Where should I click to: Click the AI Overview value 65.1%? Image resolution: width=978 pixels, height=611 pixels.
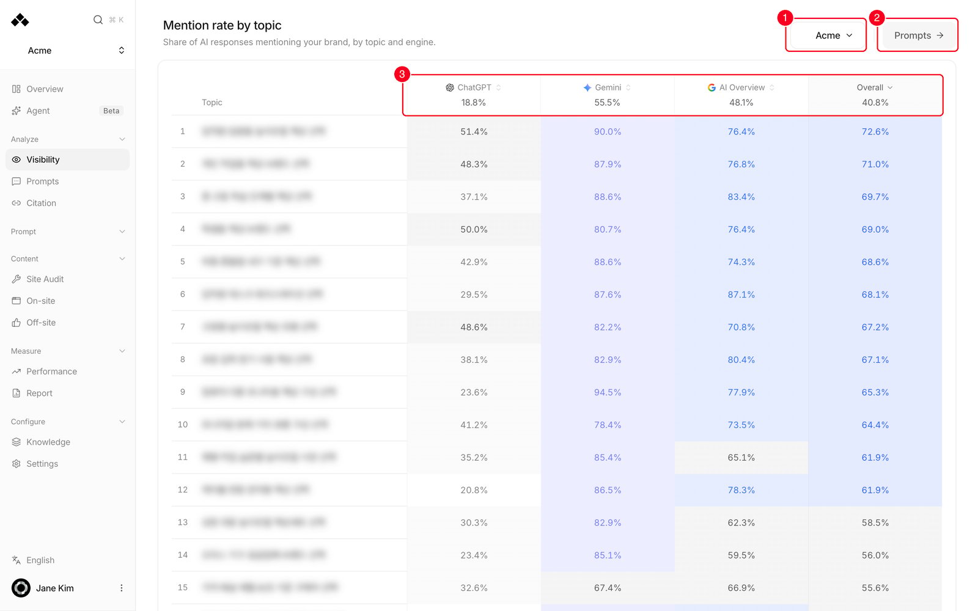coord(741,458)
